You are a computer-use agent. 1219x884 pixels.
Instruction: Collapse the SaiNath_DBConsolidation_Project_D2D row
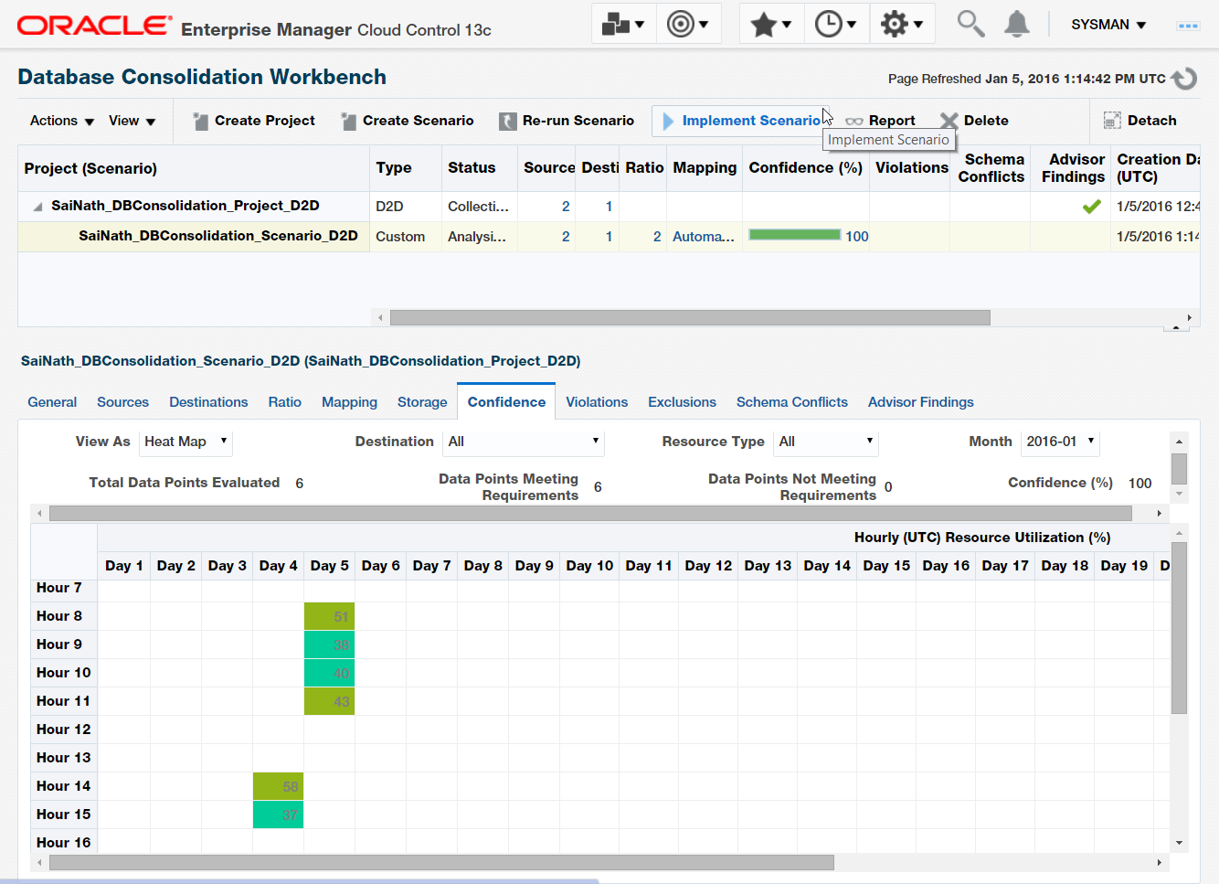(x=37, y=207)
